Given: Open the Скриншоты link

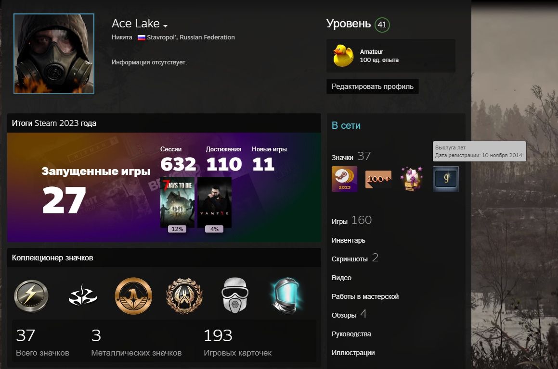Looking at the screenshot, I should tap(355, 258).
